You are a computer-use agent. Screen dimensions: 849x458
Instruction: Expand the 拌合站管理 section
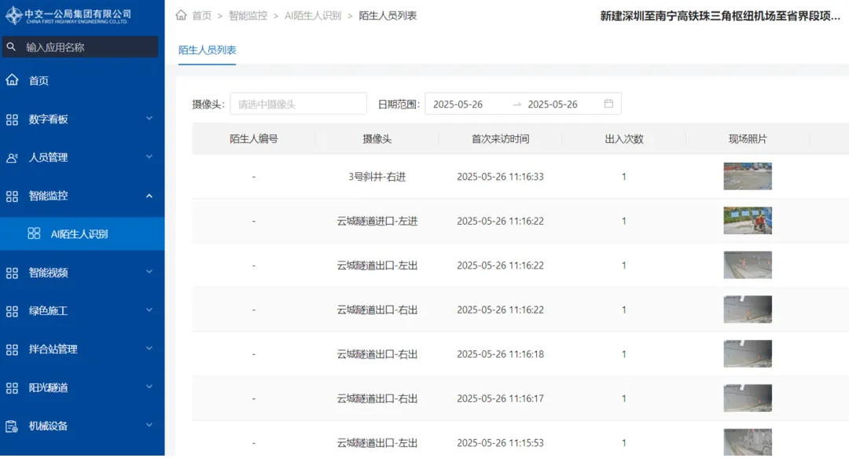(x=83, y=349)
